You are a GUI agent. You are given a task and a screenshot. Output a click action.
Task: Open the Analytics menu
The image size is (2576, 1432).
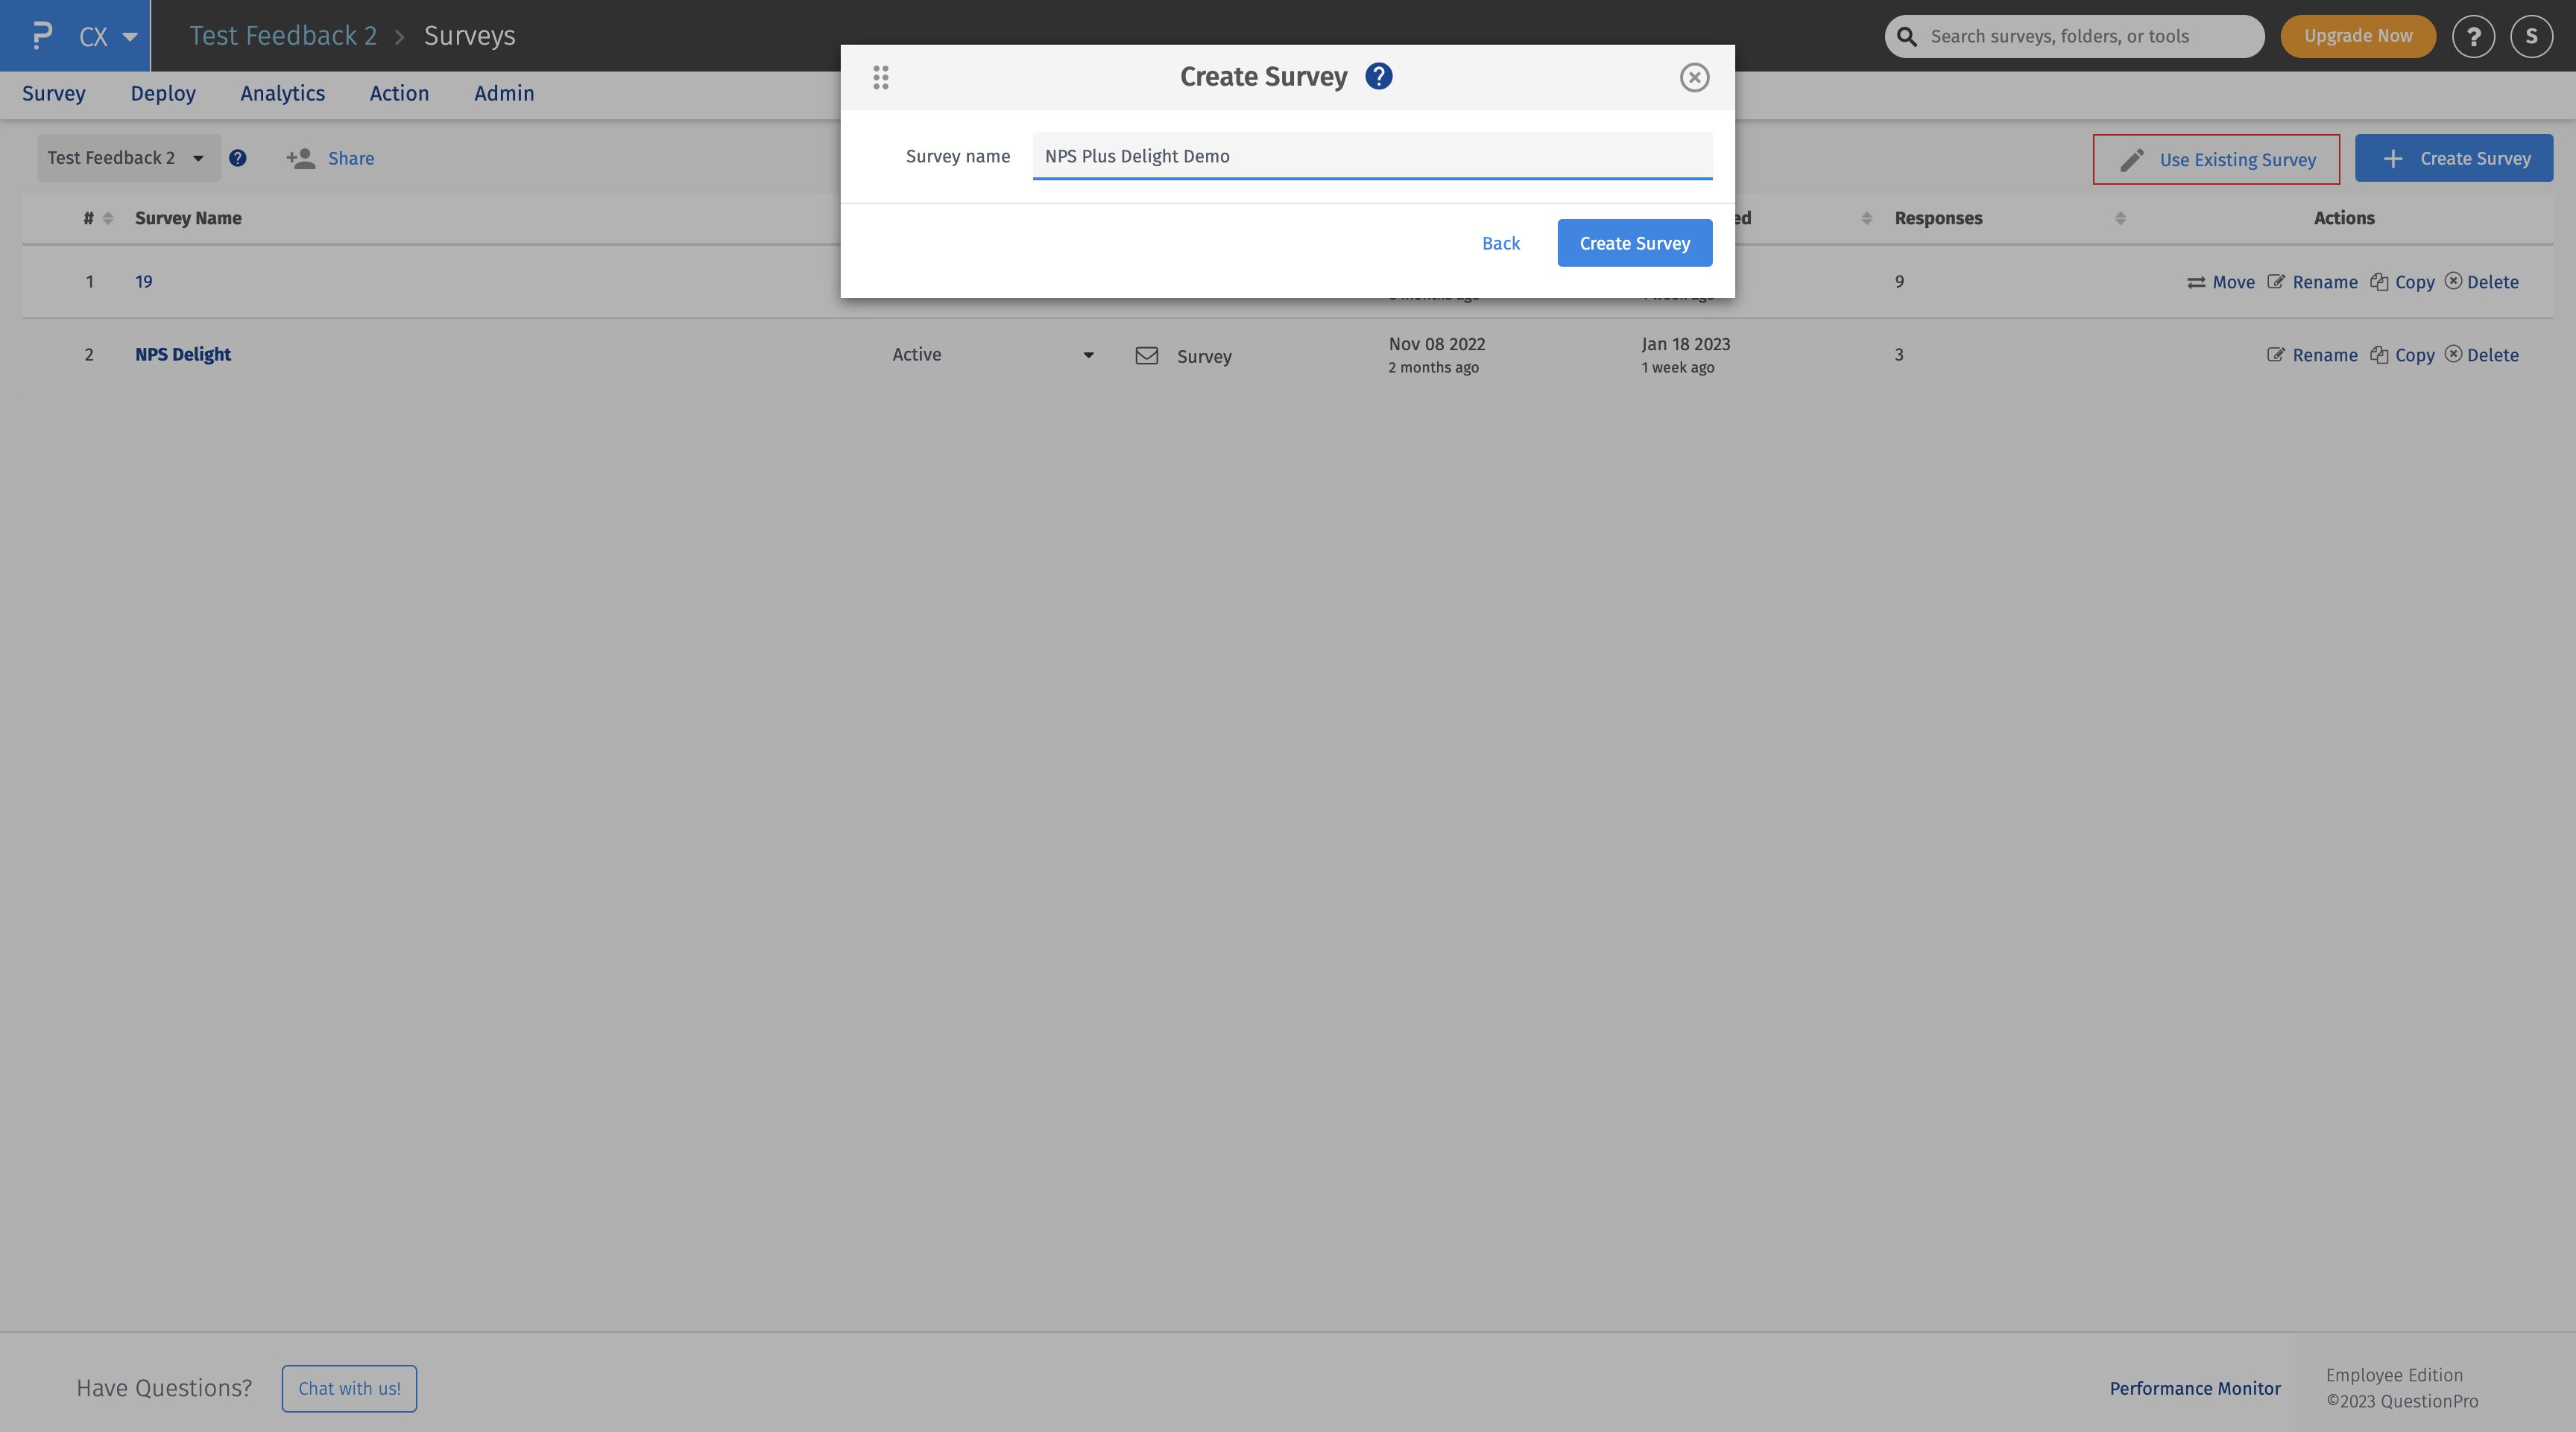click(282, 93)
